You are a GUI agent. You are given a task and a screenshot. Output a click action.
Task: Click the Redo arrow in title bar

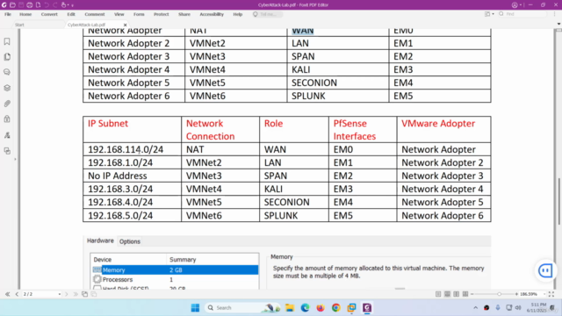[x=54, y=5]
